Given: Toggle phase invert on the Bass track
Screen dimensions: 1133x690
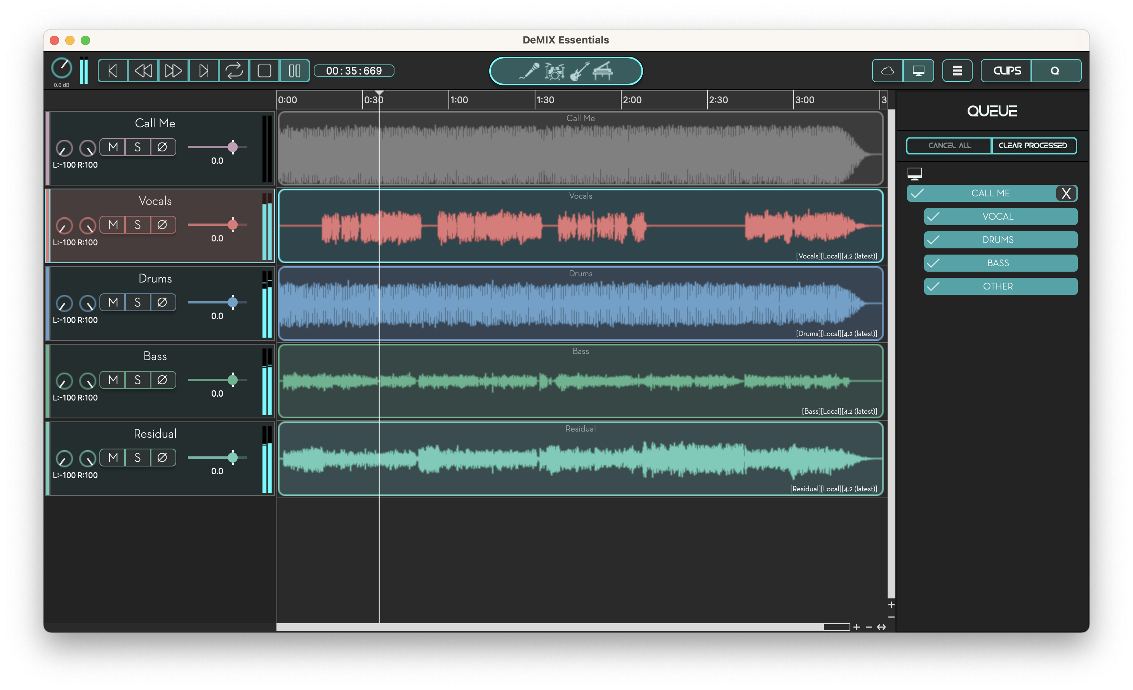Looking at the screenshot, I should (163, 380).
